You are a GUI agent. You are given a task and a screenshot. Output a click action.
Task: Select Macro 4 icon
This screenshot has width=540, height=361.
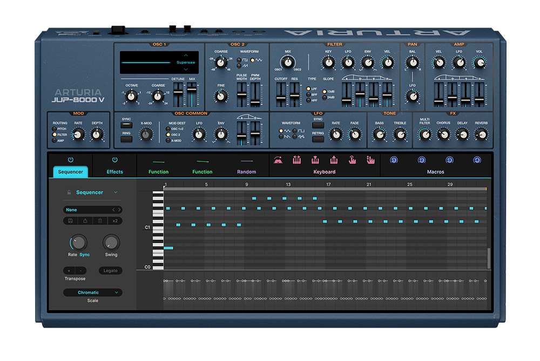click(x=477, y=160)
